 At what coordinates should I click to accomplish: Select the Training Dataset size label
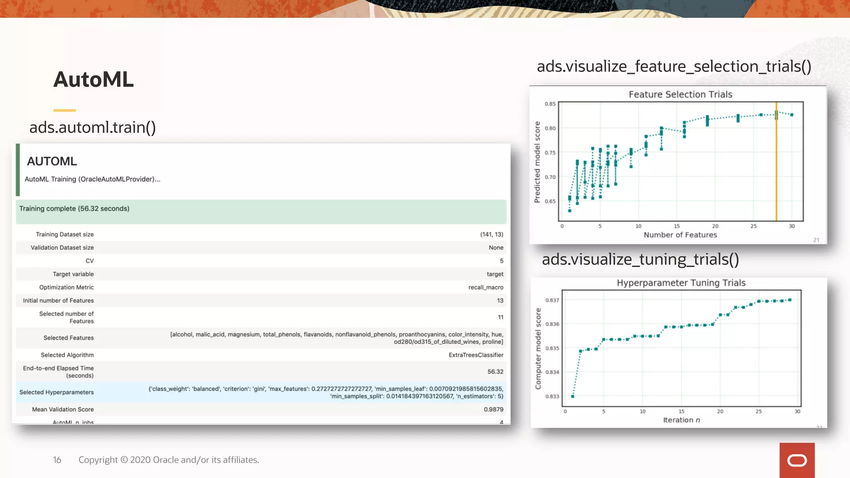[65, 234]
